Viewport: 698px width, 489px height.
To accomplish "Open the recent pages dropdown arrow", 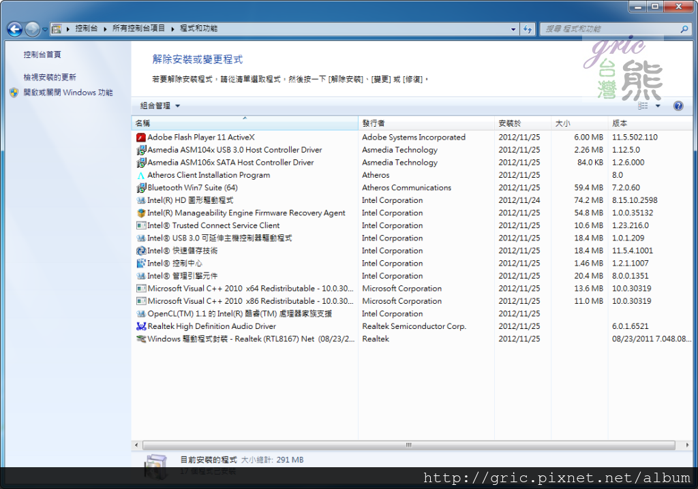I will point(44,29).
